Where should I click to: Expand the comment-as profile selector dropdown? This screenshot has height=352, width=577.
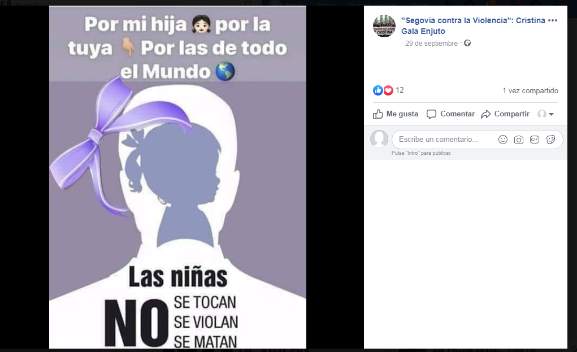coord(546,114)
